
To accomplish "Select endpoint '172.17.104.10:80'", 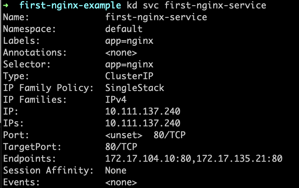I will coord(148,159).
